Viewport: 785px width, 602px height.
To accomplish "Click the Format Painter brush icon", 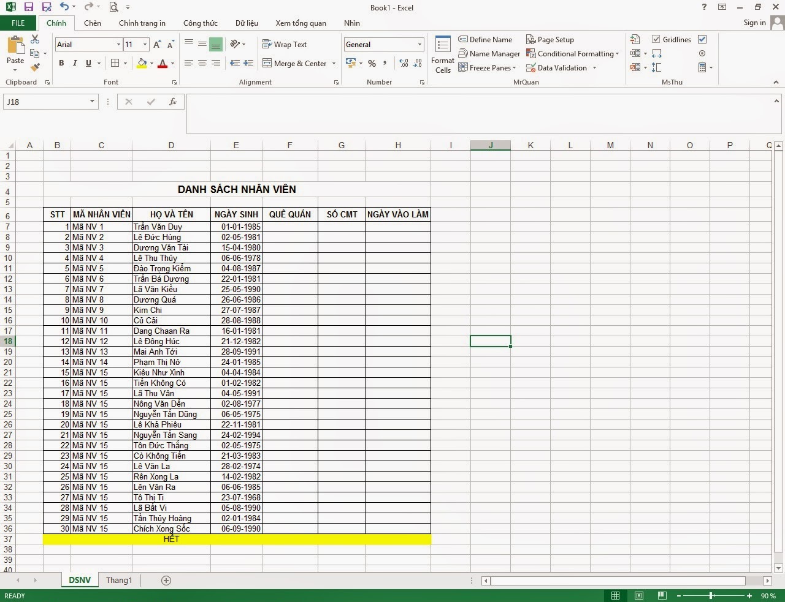I will 35,67.
